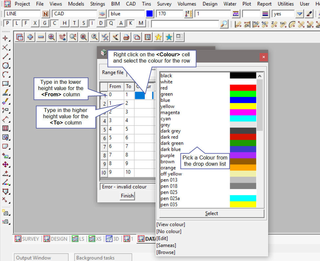Image resolution: width=320 pixels, height=261 pixels.
Task: Click the yellow star icon on view toolbar
Action: pyautogui.click(x=158, y=37)
